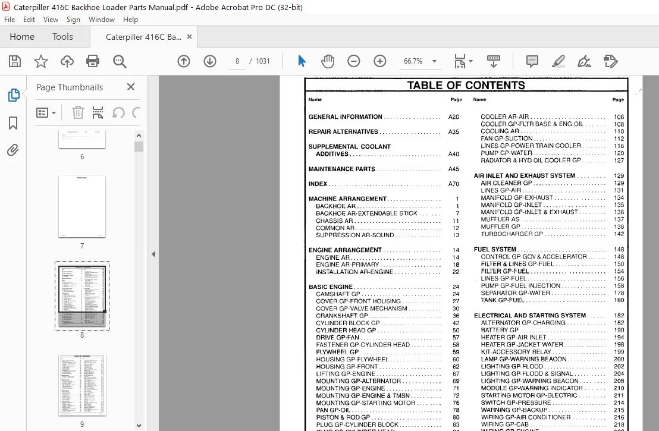Open the Edit menu
The image size is (659, 431).
pos(29,20)
